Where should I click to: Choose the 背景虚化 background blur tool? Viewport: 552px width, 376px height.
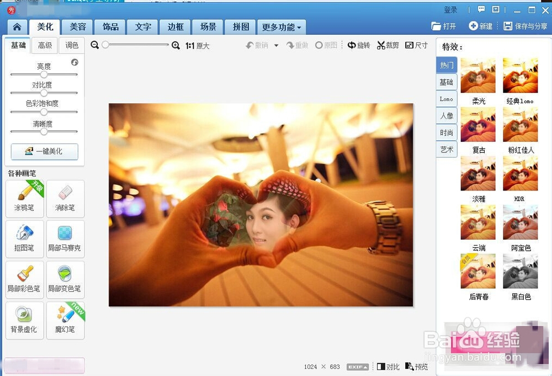coord(24,320)
